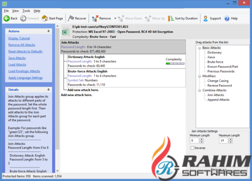
Task: Click the Load Attacks link
Action: click(x=17, y=64)
